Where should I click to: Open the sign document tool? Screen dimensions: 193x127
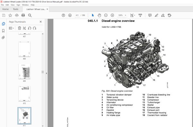[163, 15]
